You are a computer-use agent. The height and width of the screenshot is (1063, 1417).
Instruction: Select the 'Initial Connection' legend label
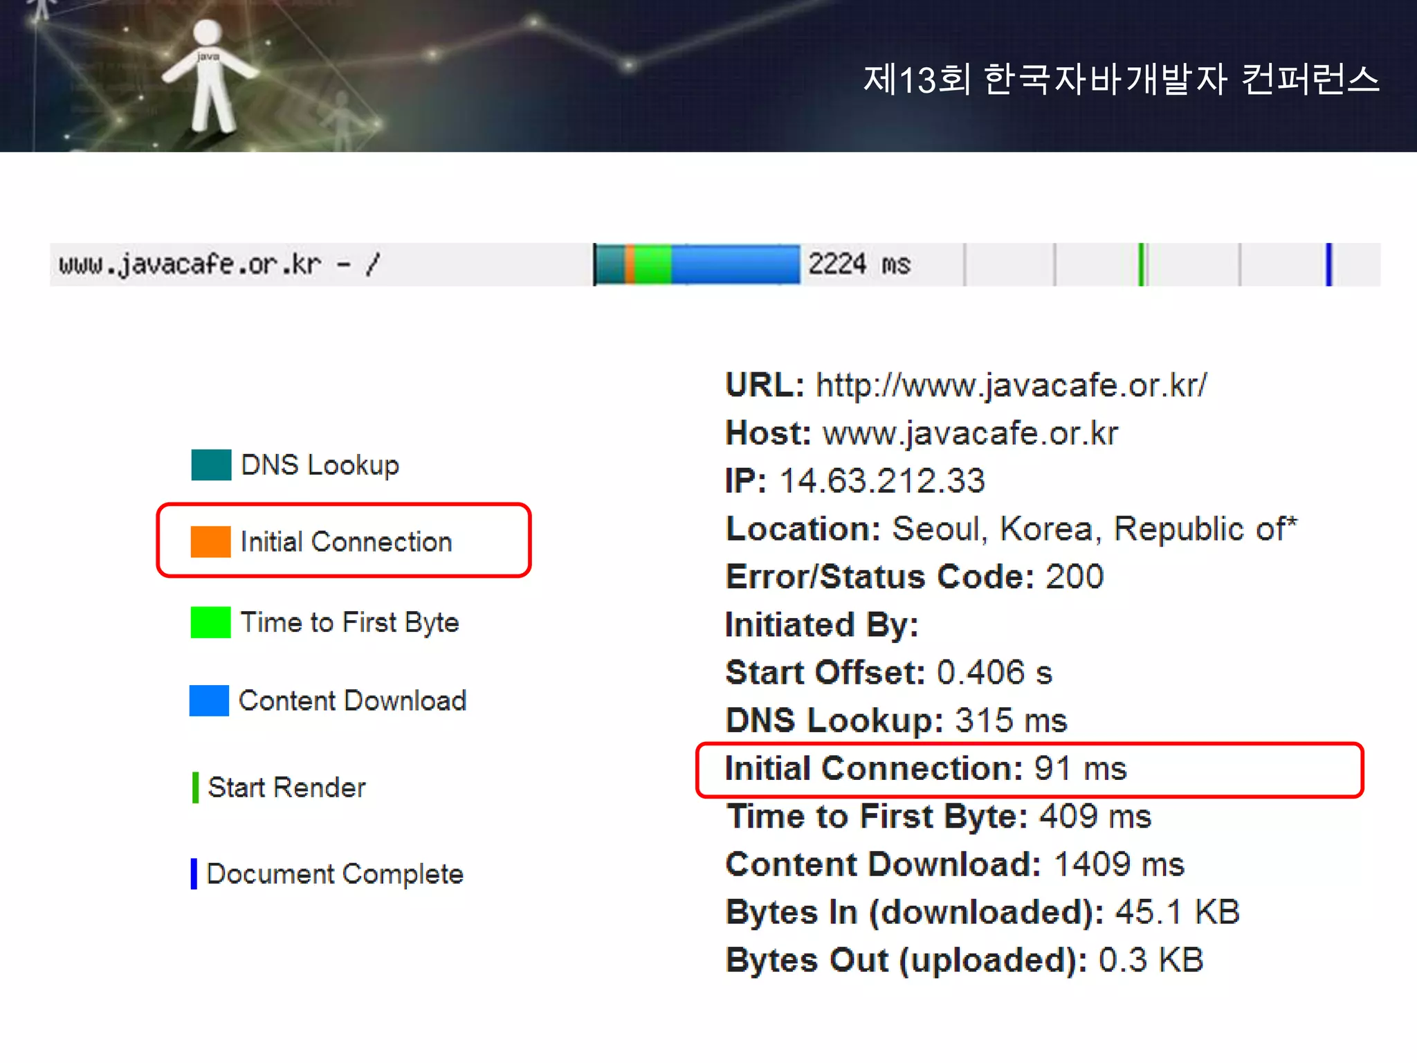click(346, 542)
